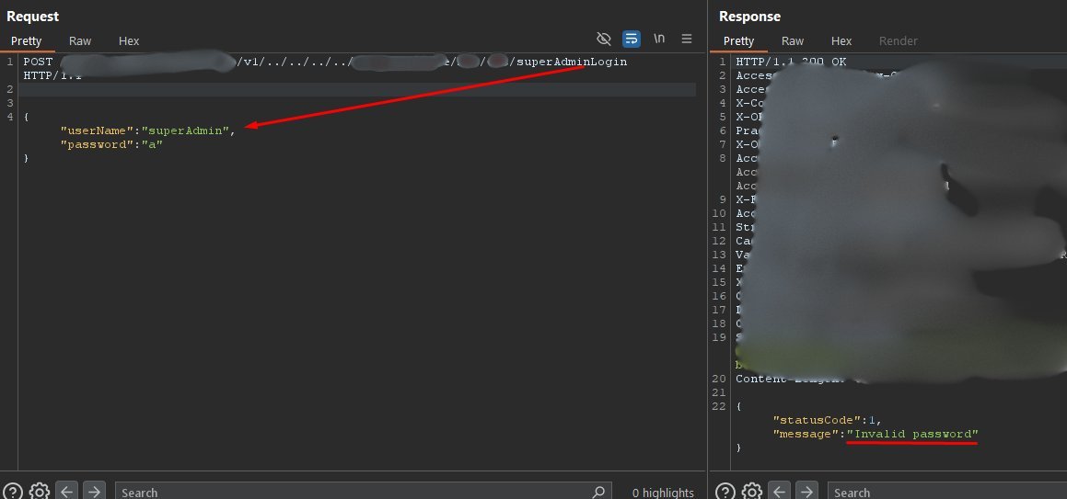Click the "superAdmin" username value in request
The width and height of the screenshot is (1067, 499).
[x=186, y=130]
